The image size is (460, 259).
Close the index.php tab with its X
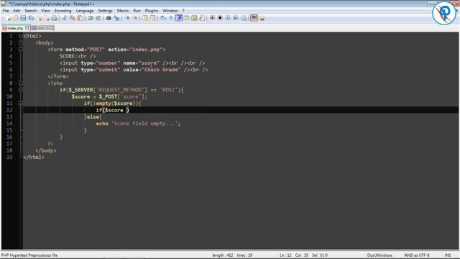27,28
